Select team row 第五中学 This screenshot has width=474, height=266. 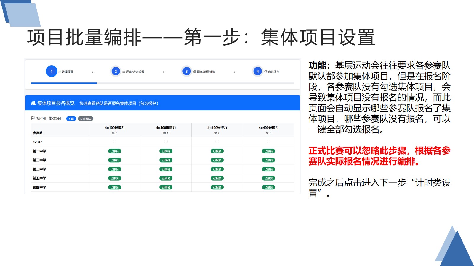pyautogui.click(x=162, y=178)
